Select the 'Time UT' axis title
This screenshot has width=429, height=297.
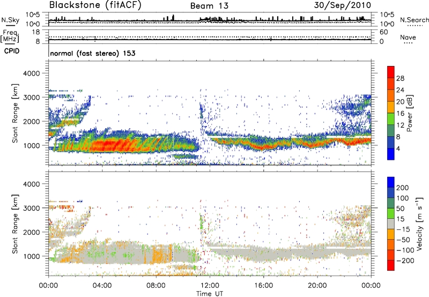pos(210,294)
